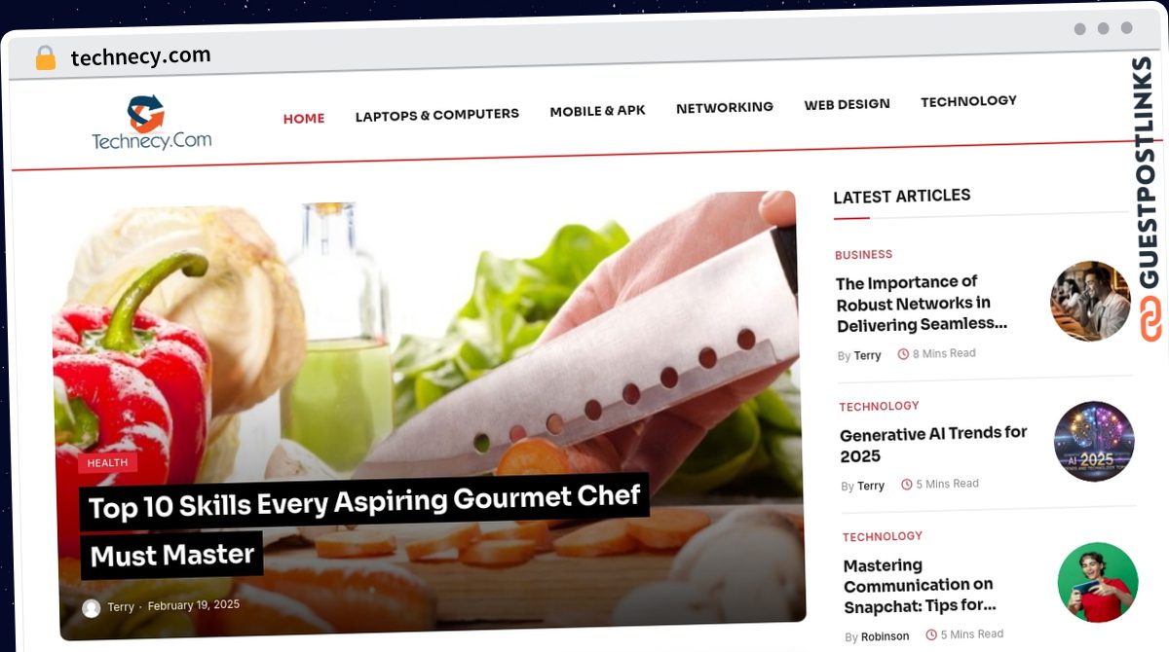Open Generative AI Trends for 2025 article

coord(934,444)
